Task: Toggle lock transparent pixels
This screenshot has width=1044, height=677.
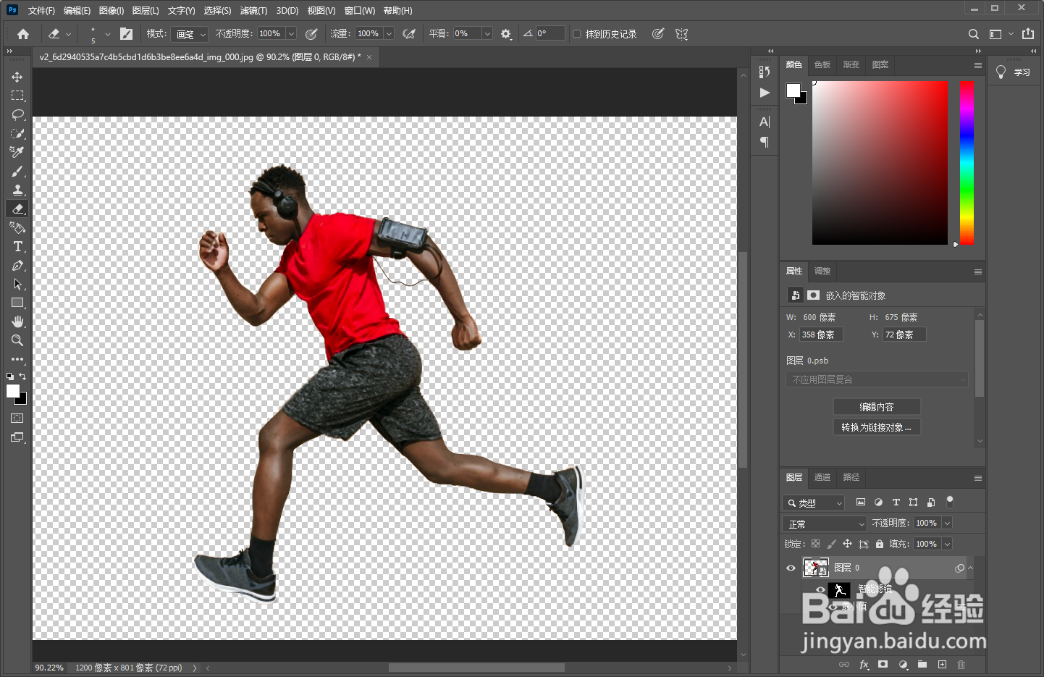Action: coord(815,544)
